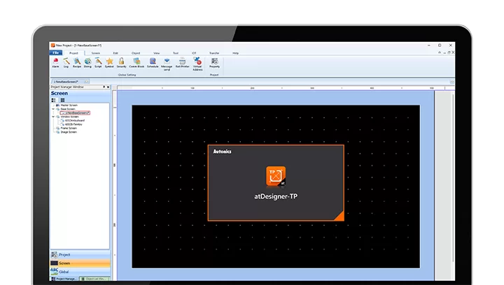The image size is (504, 285).
Task: Open the Security setting
Action: point(121,63)
